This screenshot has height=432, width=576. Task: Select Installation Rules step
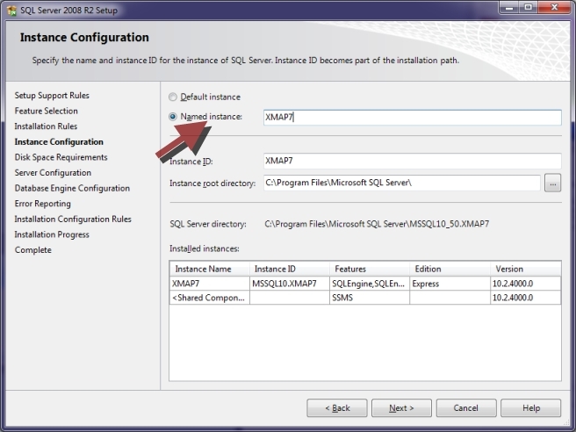(x=46, y=126)
